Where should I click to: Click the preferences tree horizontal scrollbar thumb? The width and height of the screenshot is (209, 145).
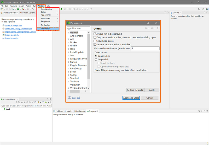click(74, 91)
